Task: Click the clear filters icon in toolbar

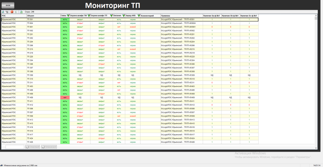Action: [x=7, y=12]
